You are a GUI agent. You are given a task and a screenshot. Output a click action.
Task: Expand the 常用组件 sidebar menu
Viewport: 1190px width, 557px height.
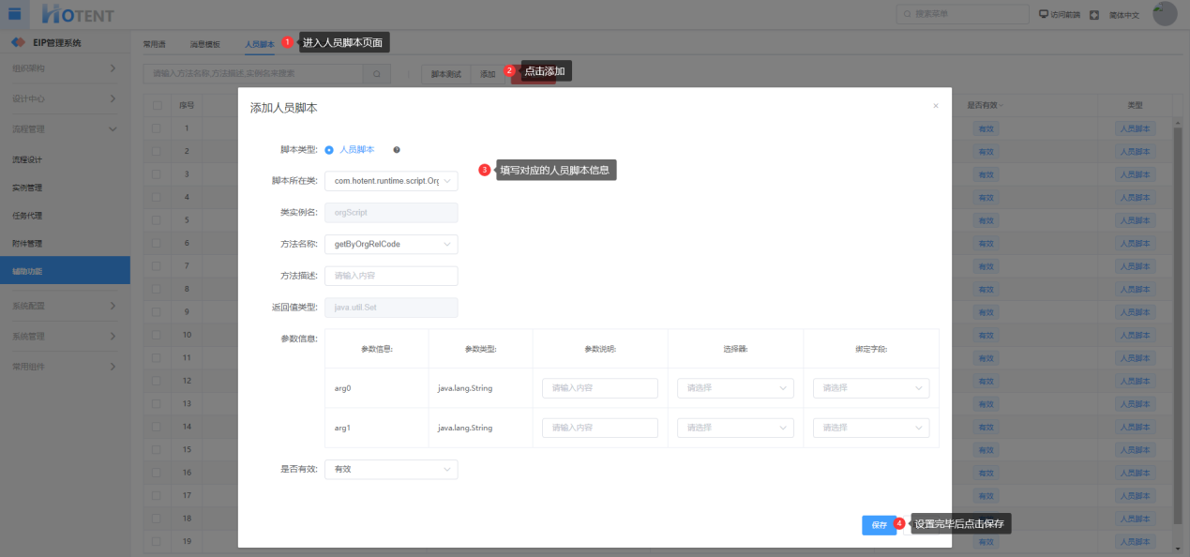pos(65,367)
